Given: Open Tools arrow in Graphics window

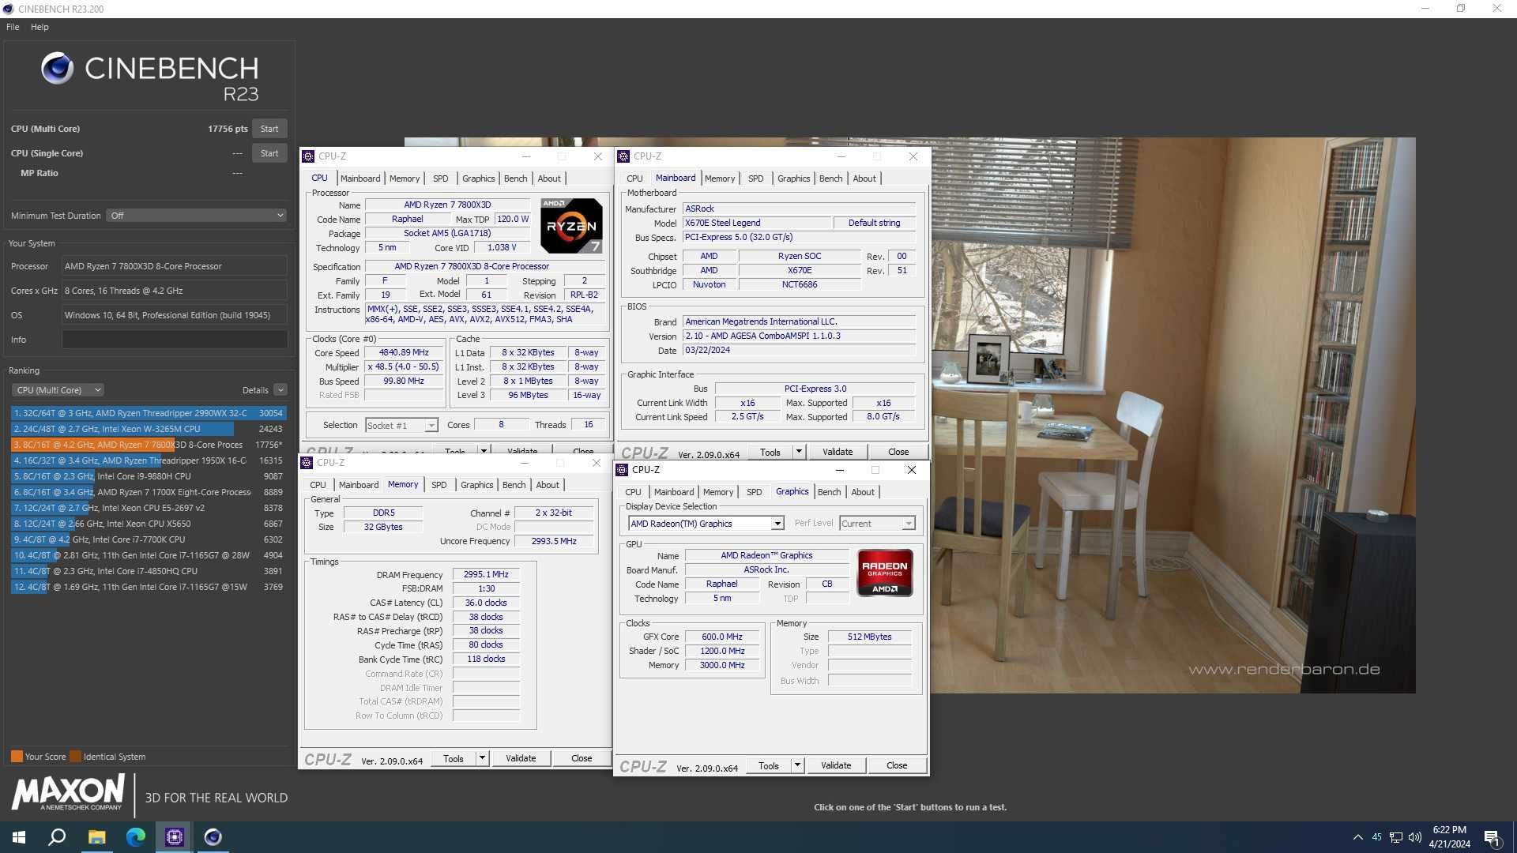Looking at the screenshot, I should click(x=797, y=765).
